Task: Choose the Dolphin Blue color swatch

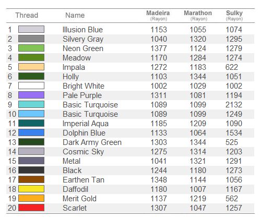Action: tap(31, 132)
